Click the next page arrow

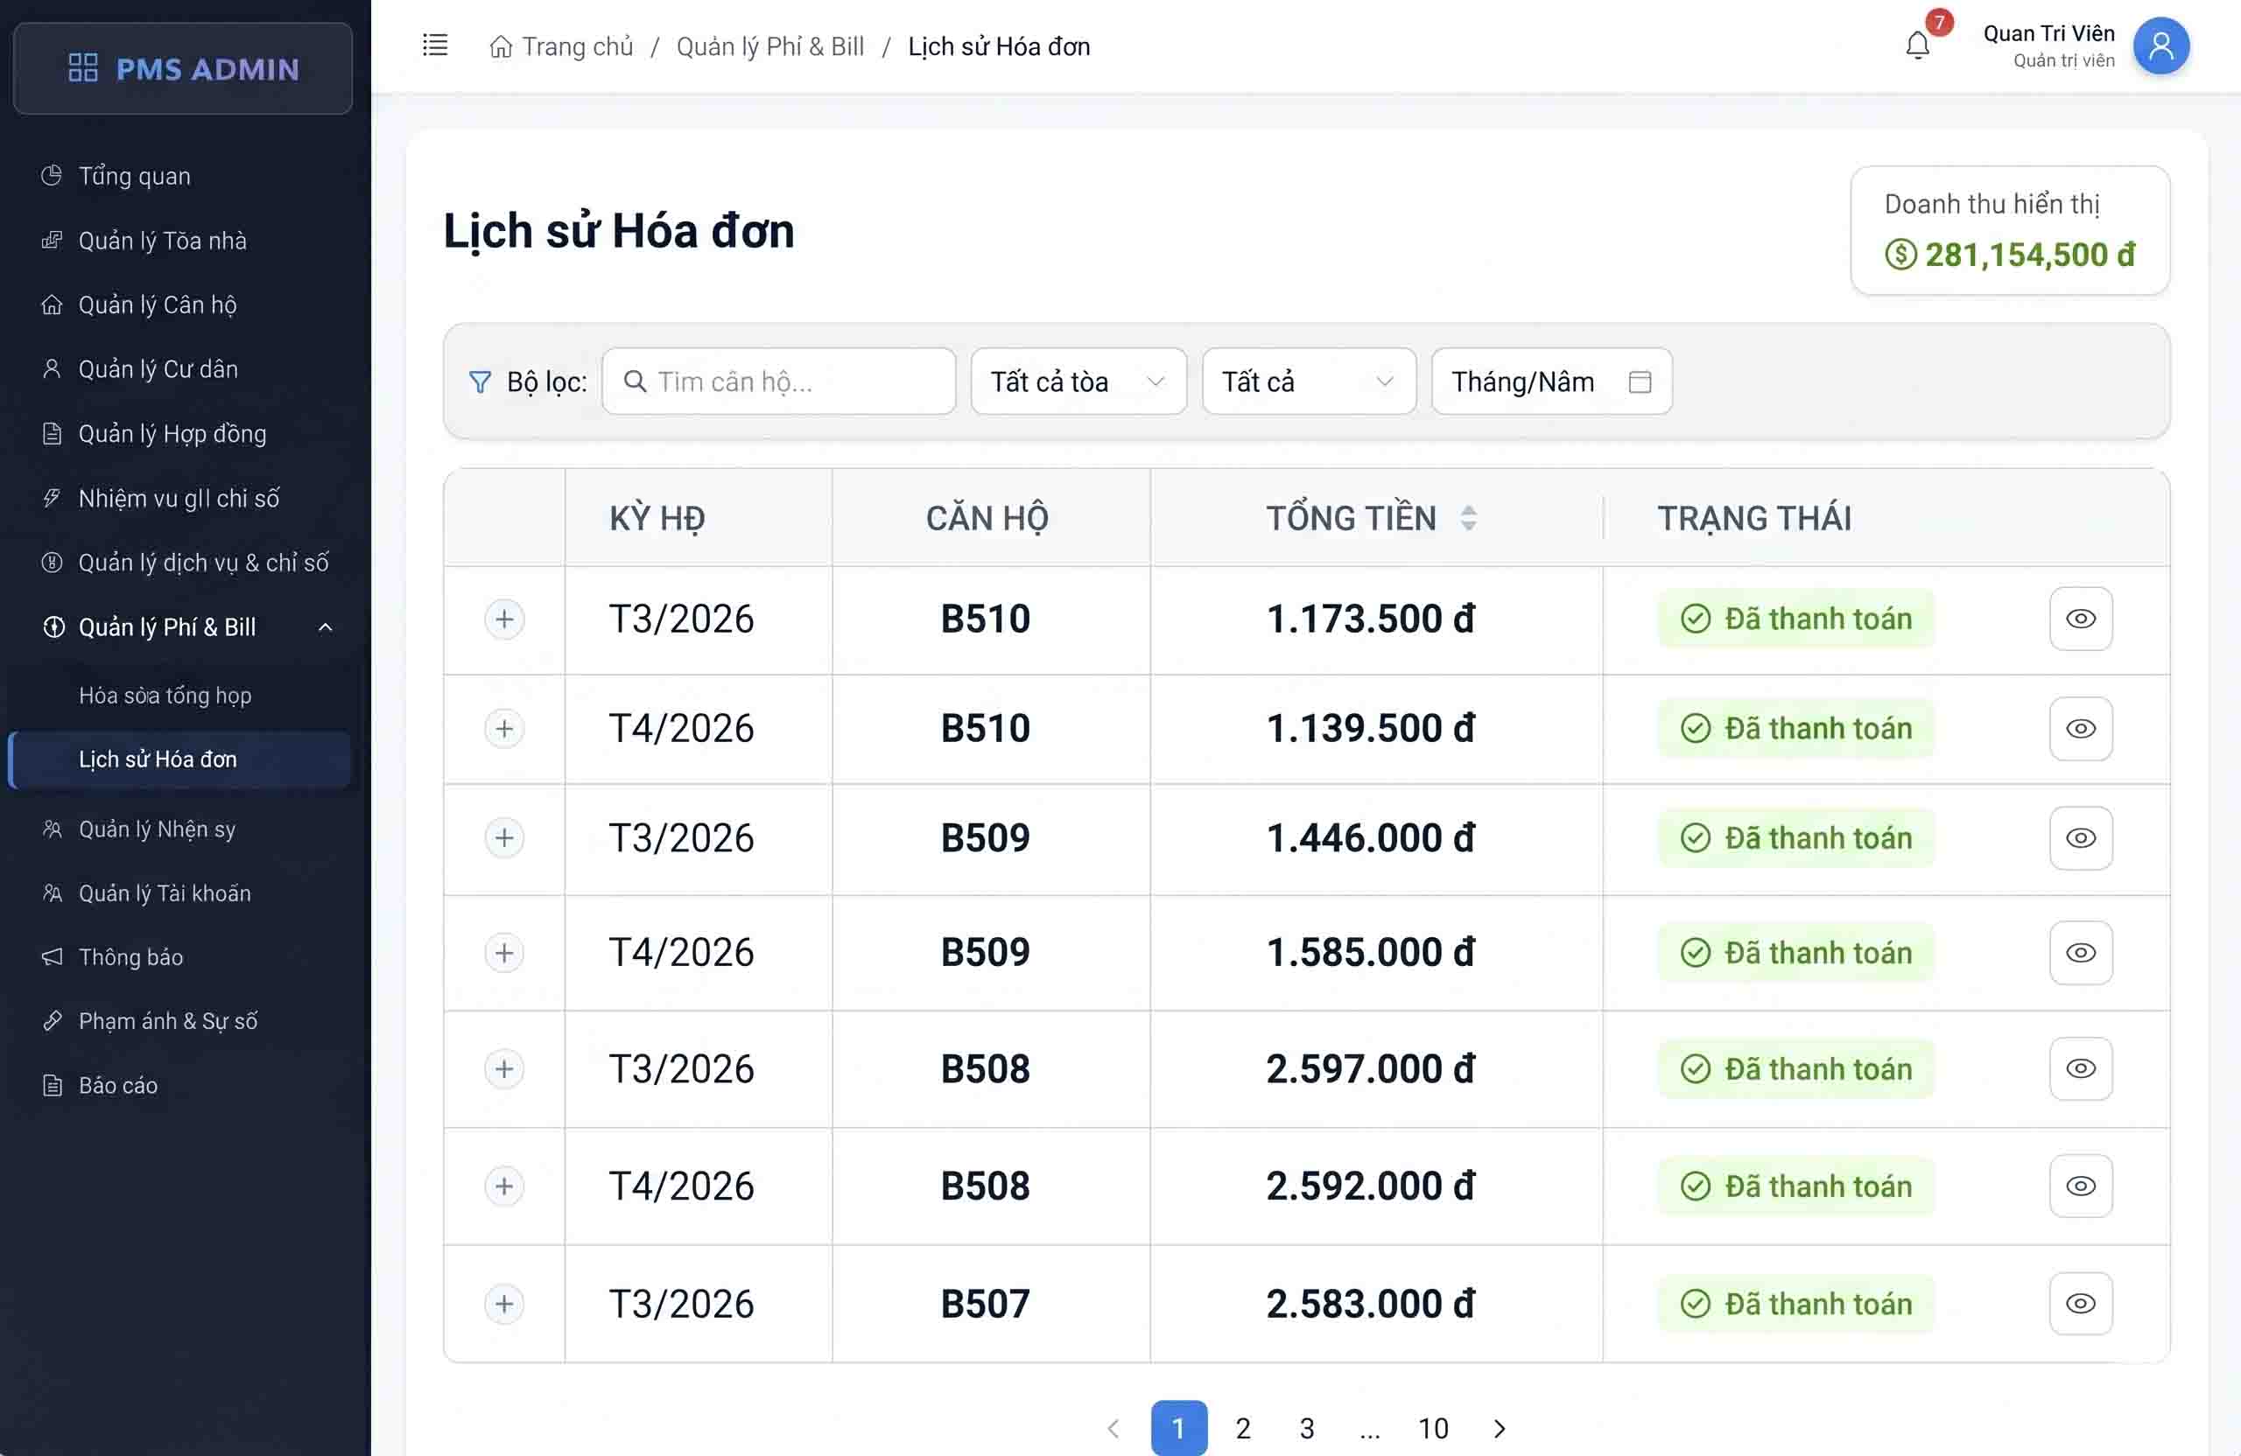(x=1499, y=1428)
